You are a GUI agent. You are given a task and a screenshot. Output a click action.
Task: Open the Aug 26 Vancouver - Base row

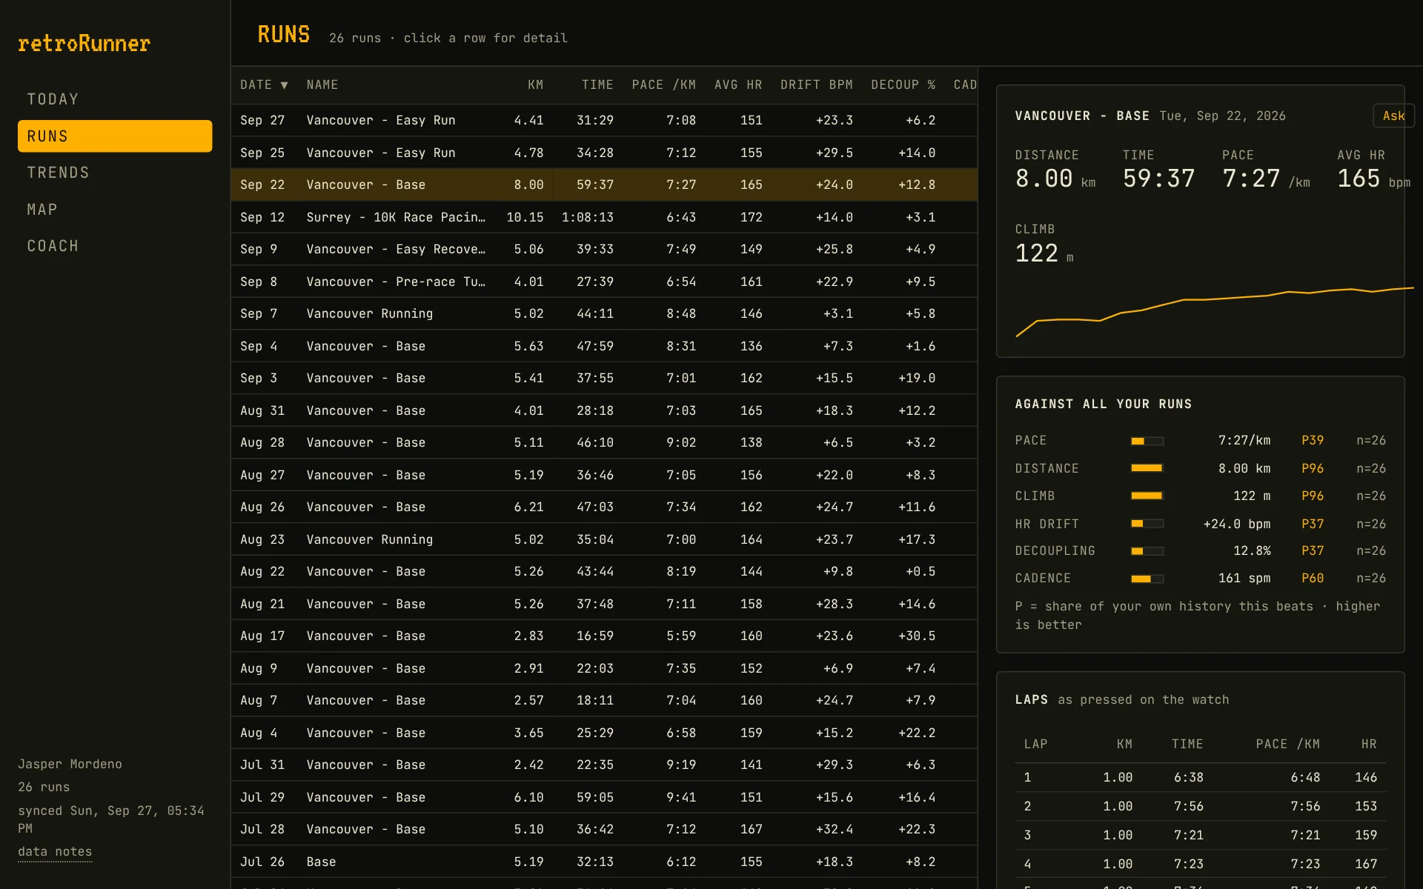[x=604, y=507]
